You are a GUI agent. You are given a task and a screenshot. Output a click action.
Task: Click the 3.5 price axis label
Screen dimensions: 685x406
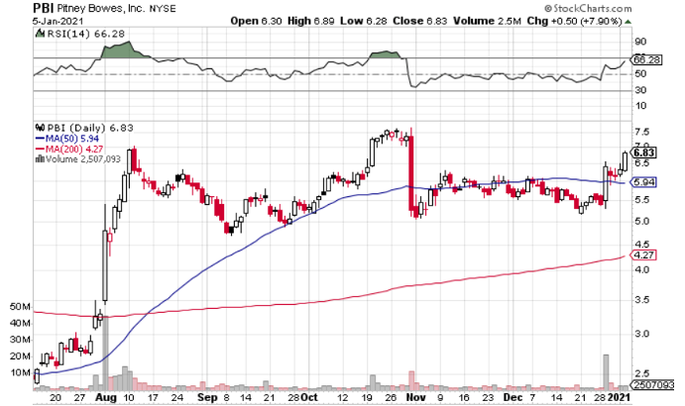(641, 300)
